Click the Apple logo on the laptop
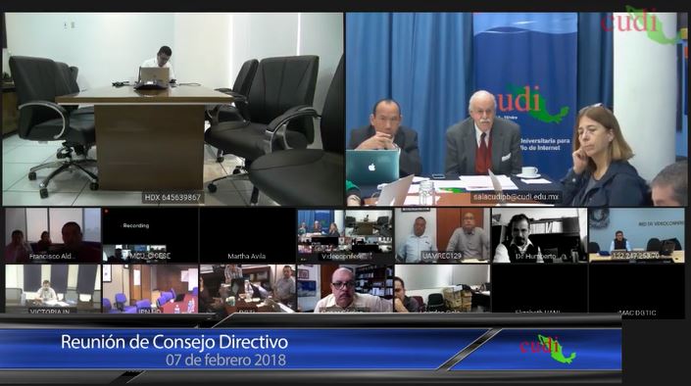 click(x=371, y=168)
